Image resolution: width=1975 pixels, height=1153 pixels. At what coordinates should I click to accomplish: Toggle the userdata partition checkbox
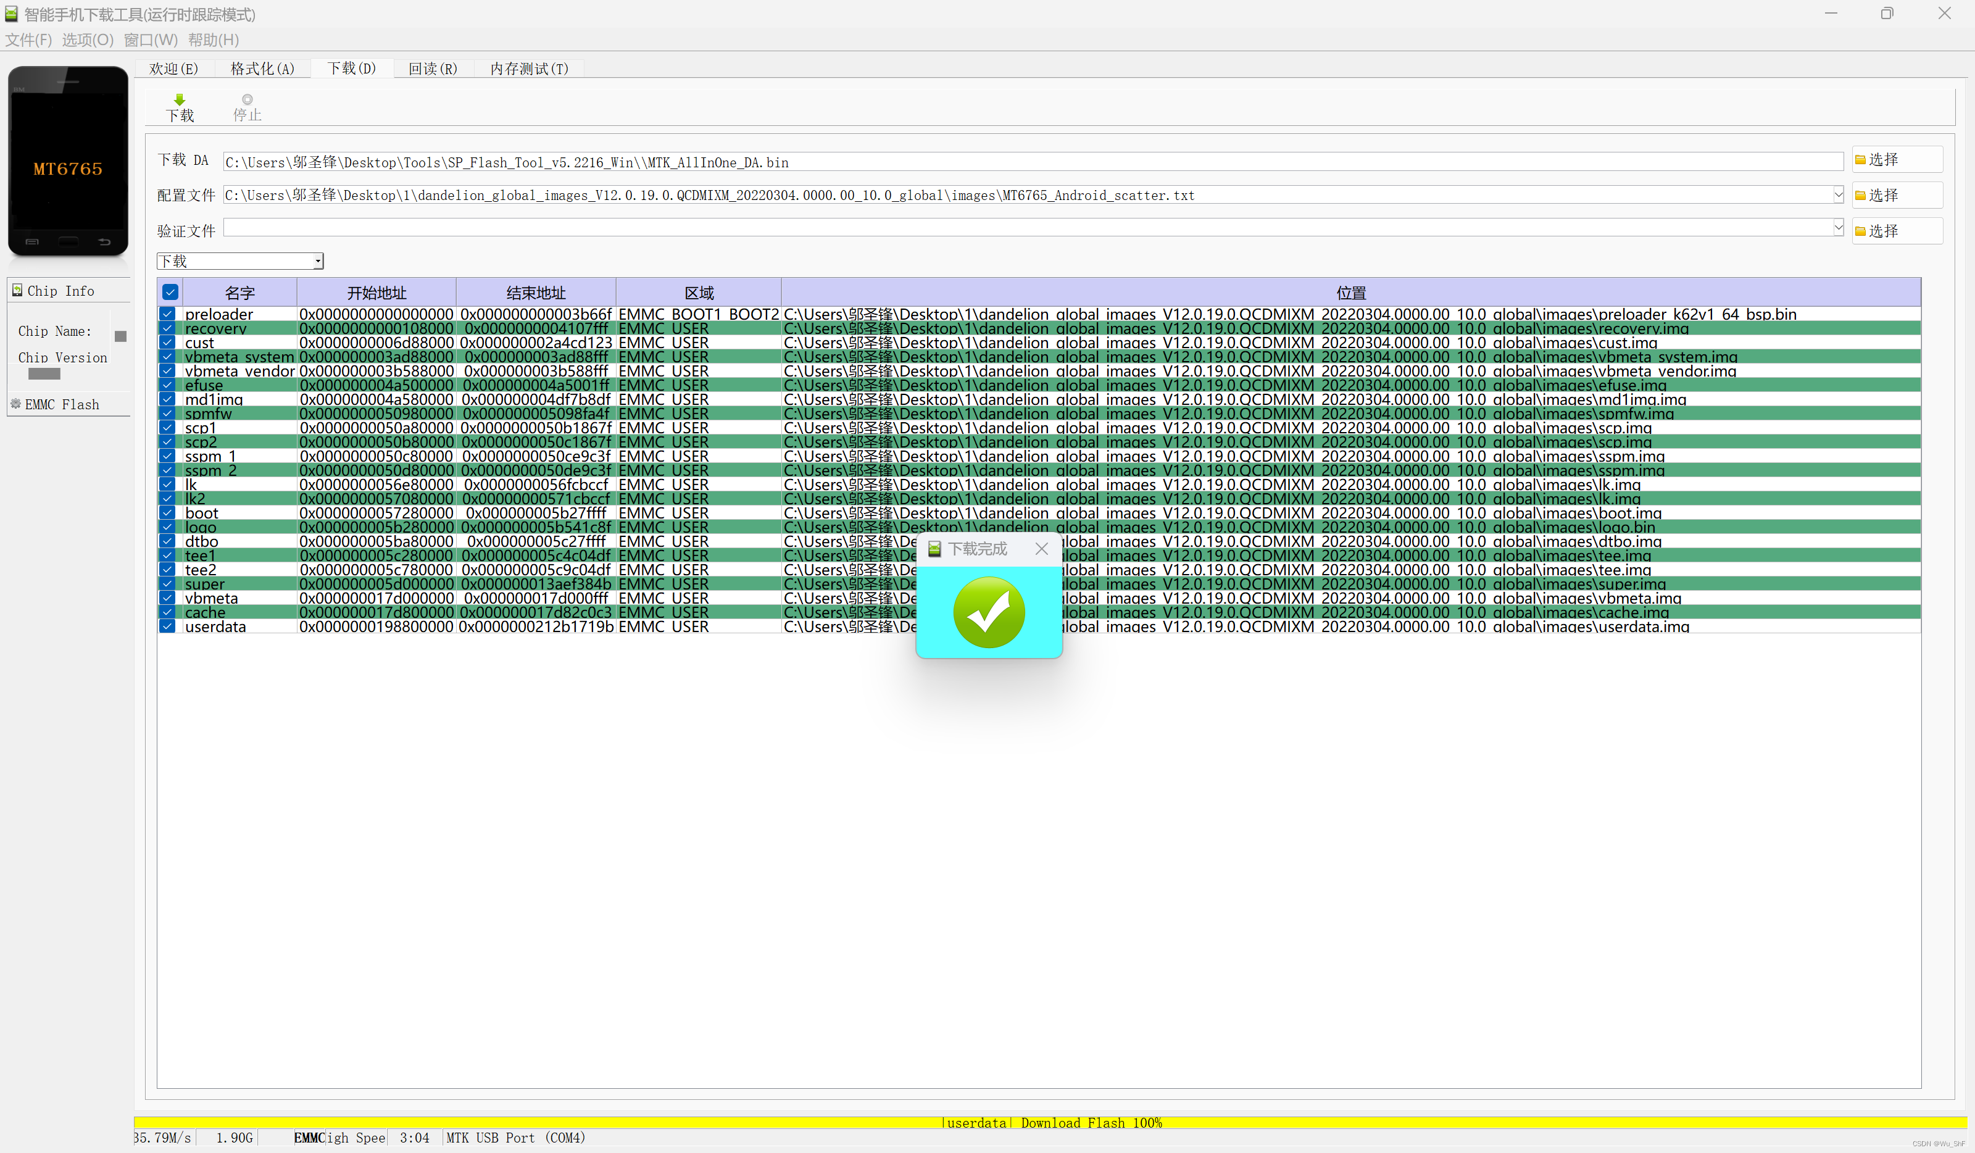pyautogui.click(x=167, y=626)
